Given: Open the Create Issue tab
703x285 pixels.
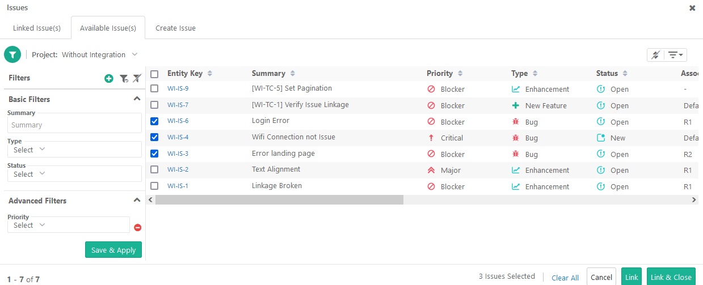Looking at the screenshot, I should point(175,28).
